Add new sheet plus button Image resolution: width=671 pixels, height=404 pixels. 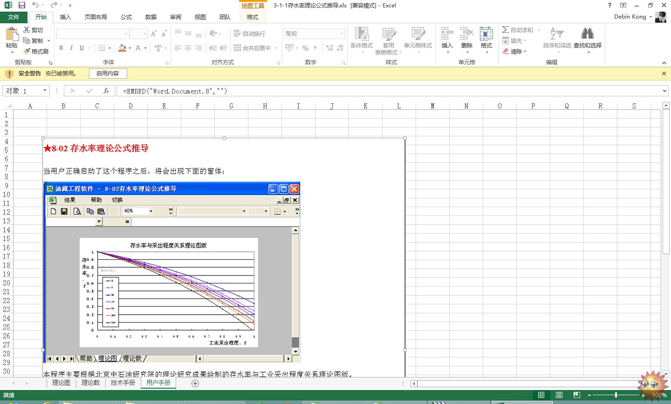pos(195,384)
